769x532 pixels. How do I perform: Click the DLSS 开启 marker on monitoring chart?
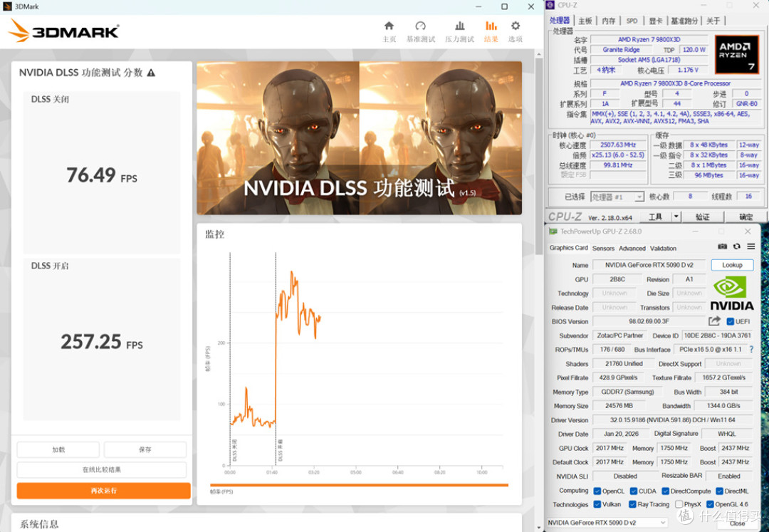tap(280, 450)
